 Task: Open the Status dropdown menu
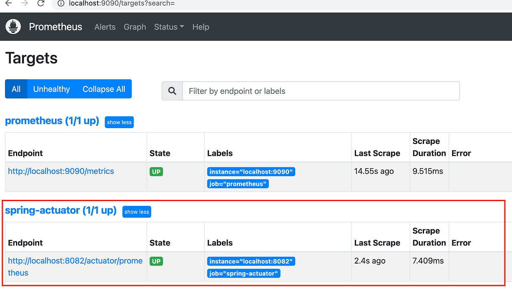[169, 27]
